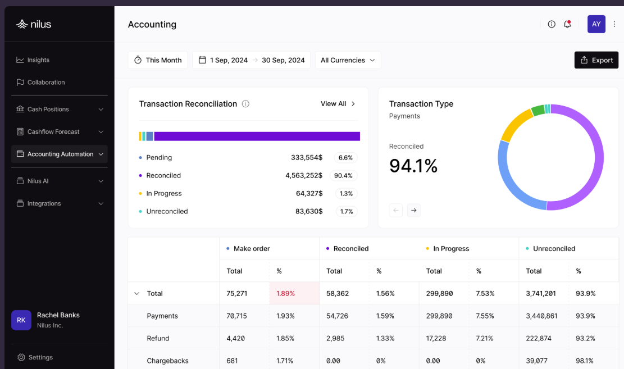624x369 pixels.
Task: Click Settings label in the sidebar
Action: click(x=40, y=357)
